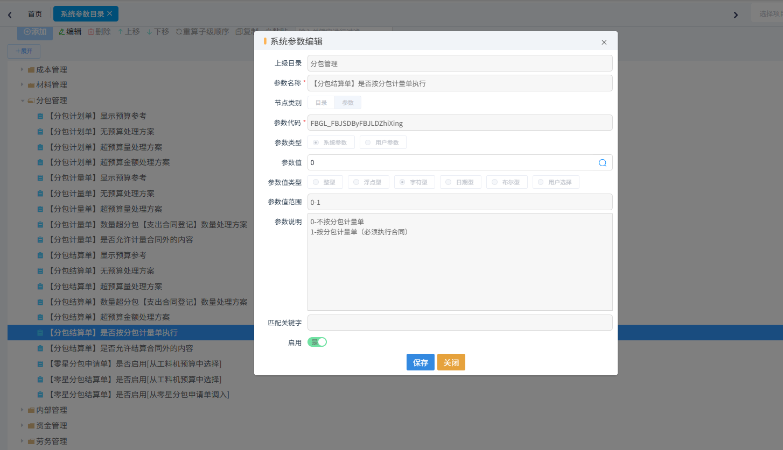Click document icon beside 【分包计量单】超预算量处理方案
The height and width of the screenshot is (450, 783).
coord(40,209)
